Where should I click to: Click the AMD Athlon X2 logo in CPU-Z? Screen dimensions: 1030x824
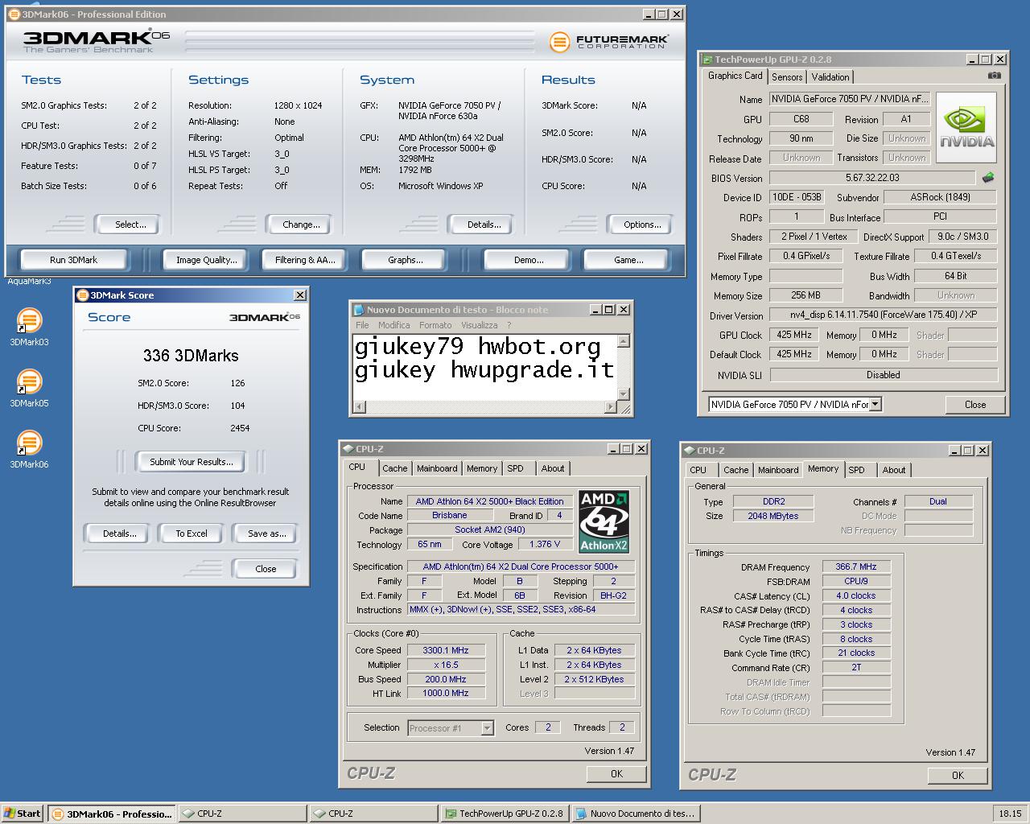pyautogui.click(x=604, y=521)
